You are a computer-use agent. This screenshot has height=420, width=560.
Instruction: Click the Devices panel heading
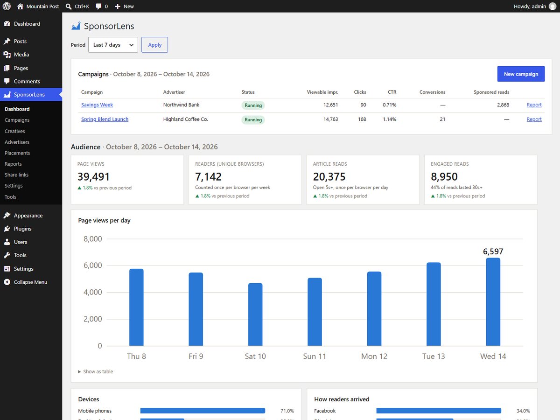tap(89, 399)
